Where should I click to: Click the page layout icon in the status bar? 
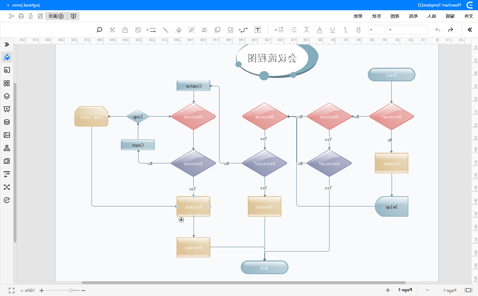[468, 290]
